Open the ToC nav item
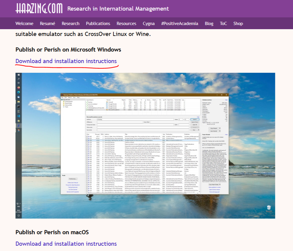Viewport: 293px width, 251px height. click(223, 24)
